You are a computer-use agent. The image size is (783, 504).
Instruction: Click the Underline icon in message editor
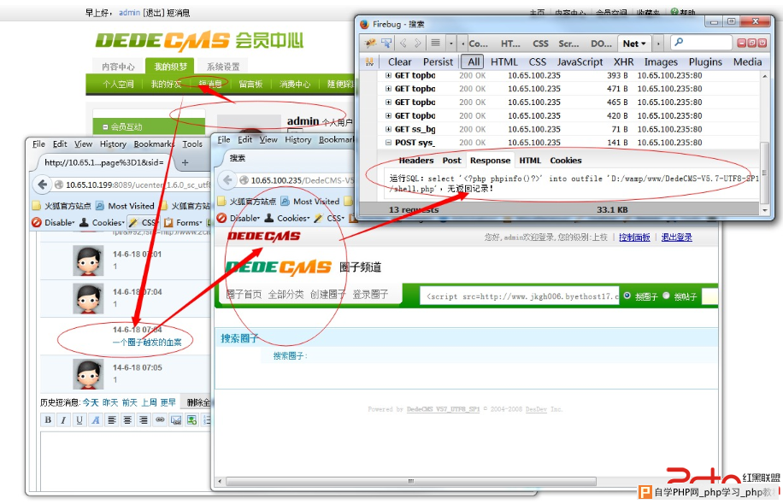point(79,420)
